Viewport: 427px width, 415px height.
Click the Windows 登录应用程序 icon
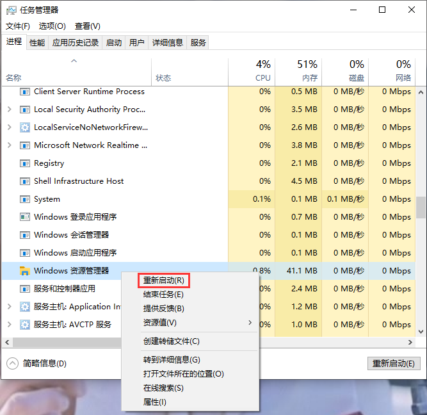point(25,217)
